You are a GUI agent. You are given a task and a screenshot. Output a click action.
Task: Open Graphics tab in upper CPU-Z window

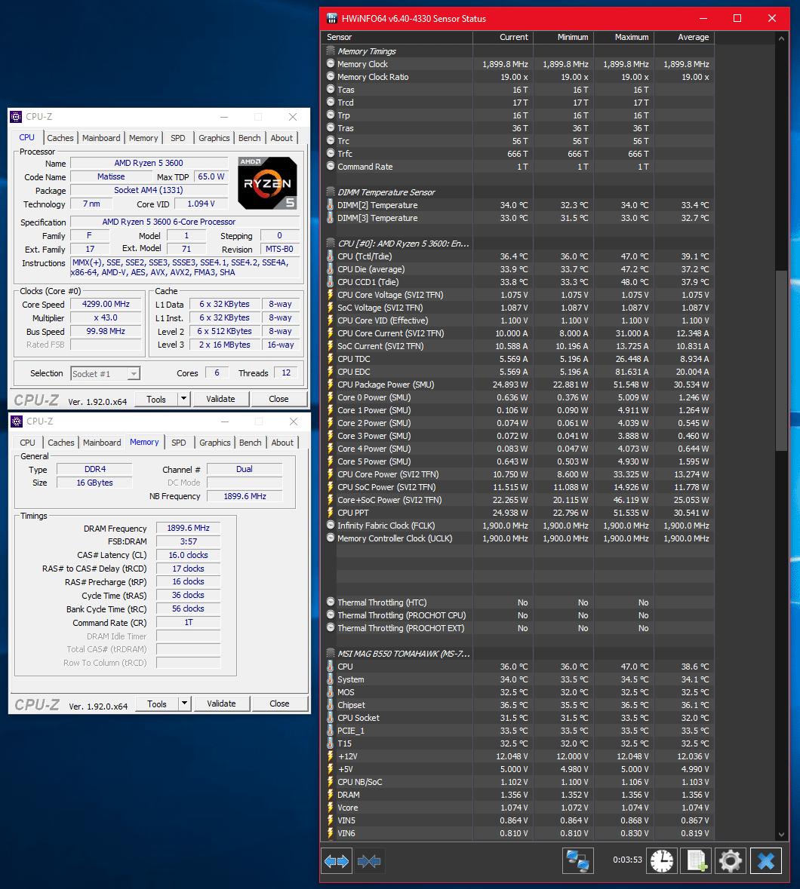point(214,138)
